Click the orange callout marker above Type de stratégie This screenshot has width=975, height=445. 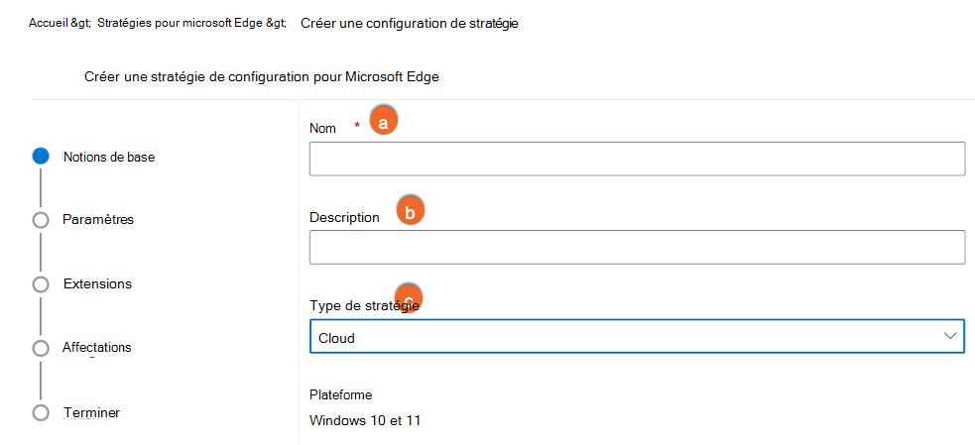tap(409, 293)
